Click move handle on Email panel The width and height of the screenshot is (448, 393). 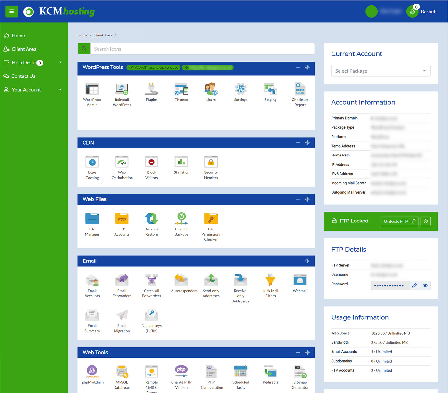(x=307, y=261)
